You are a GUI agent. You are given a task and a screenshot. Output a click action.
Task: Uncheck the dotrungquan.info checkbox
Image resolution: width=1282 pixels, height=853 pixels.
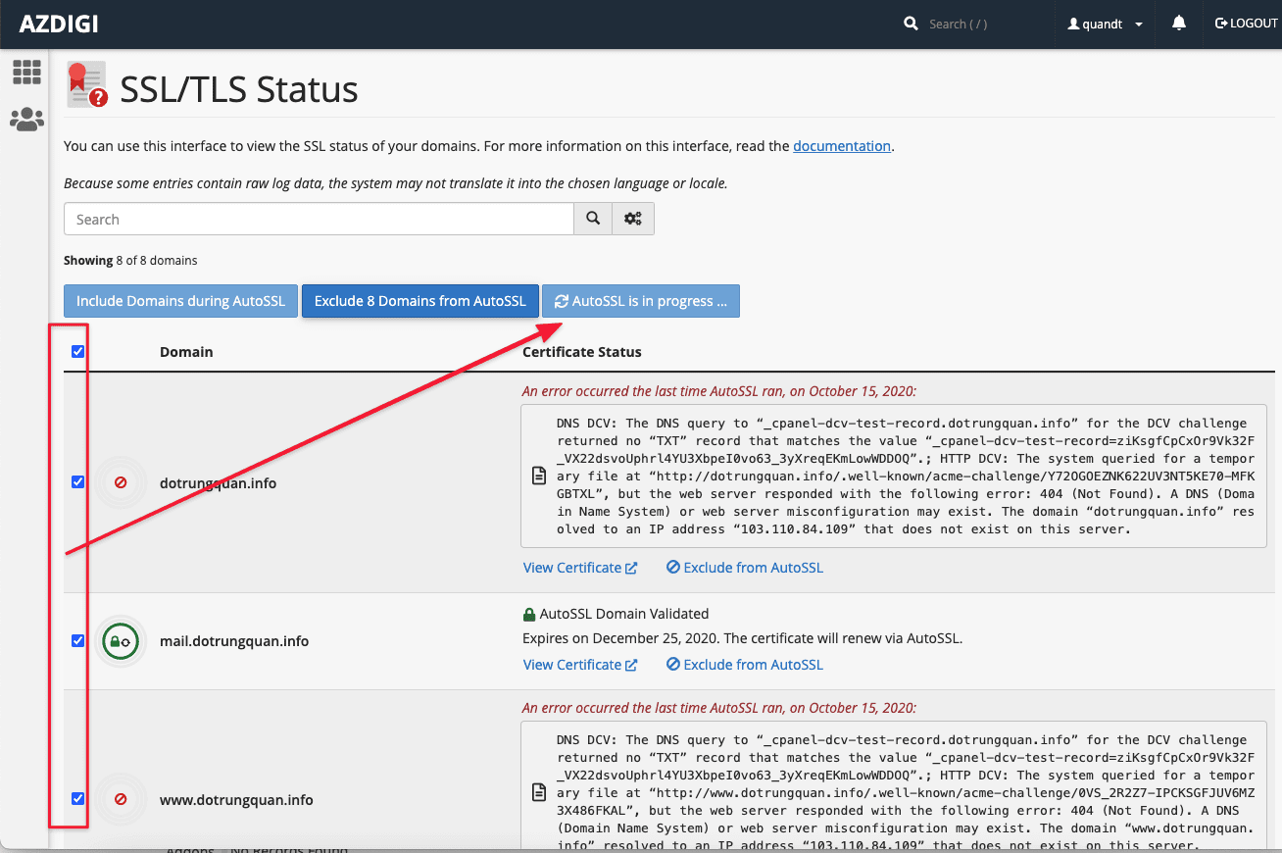78,482
